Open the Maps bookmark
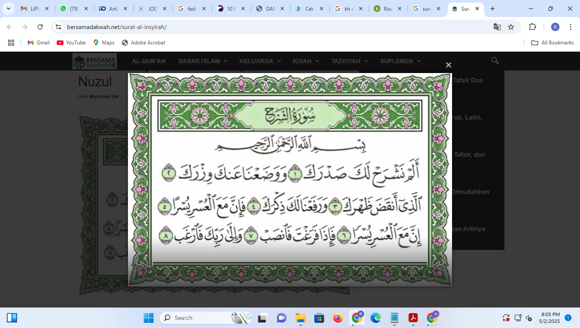Viewport: 580px width, 328px height. (104, 43)
